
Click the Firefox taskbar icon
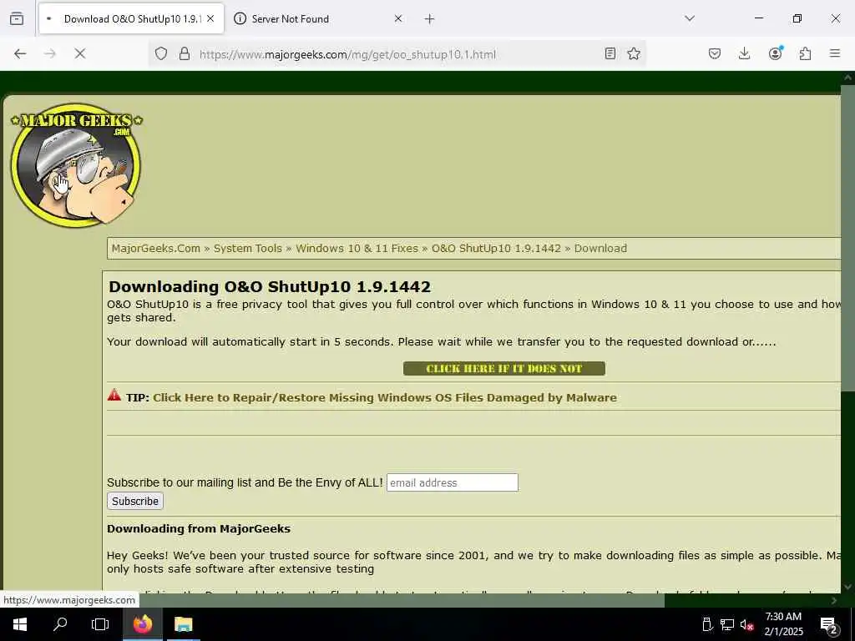coord(142,624)
